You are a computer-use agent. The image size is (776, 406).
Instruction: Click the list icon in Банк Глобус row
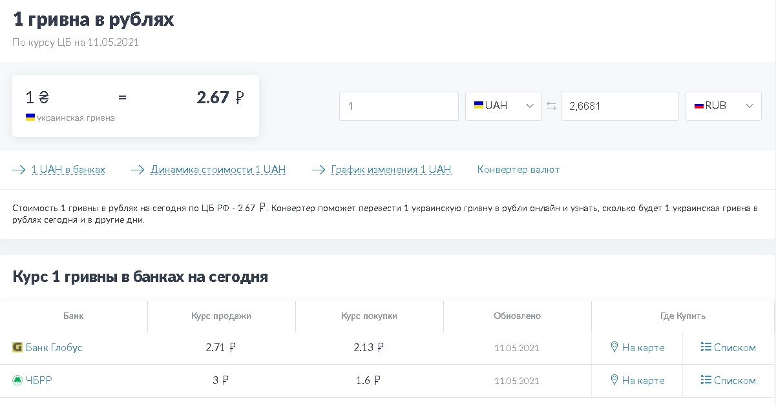(x=706, y=347)
